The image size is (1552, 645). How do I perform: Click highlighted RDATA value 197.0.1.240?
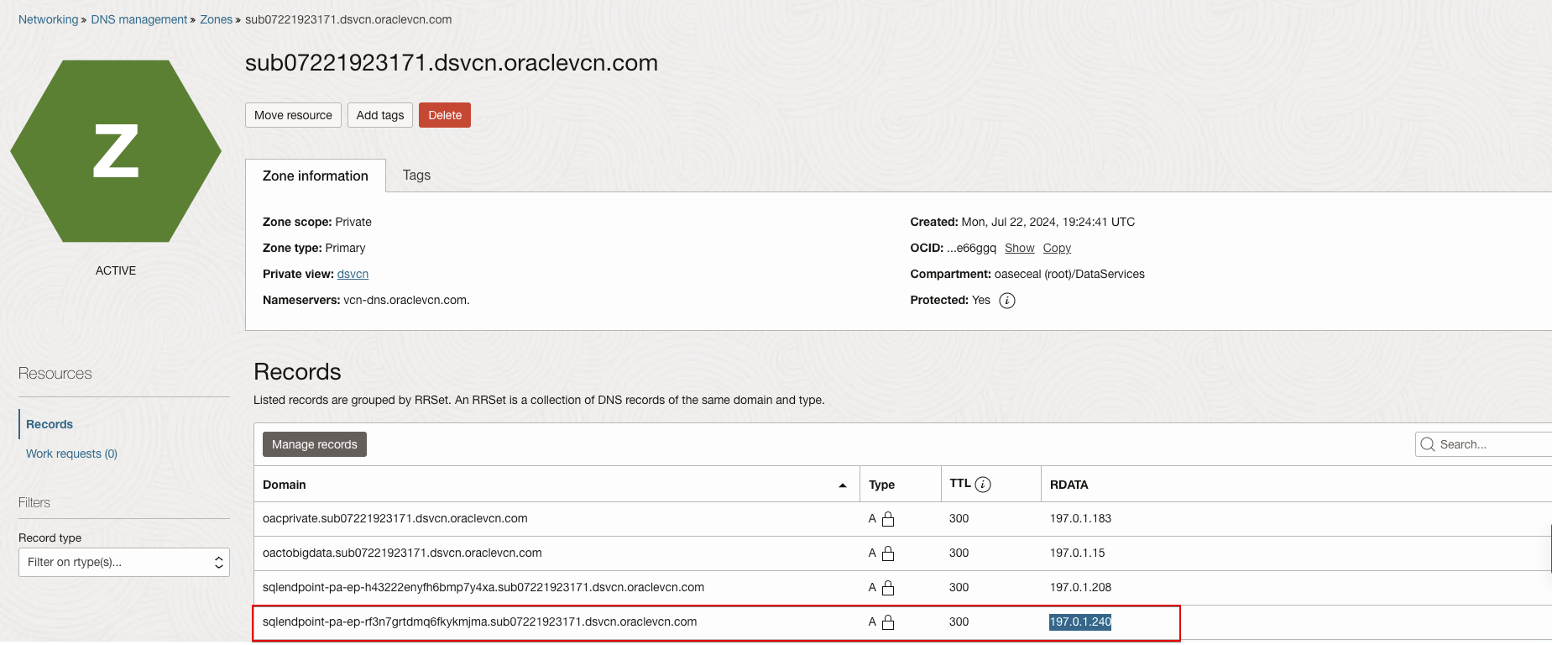pos(1080,621)
